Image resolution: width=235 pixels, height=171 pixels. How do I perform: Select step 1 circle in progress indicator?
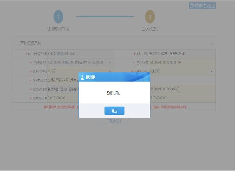pyautogui.click(x=59, y=17)
